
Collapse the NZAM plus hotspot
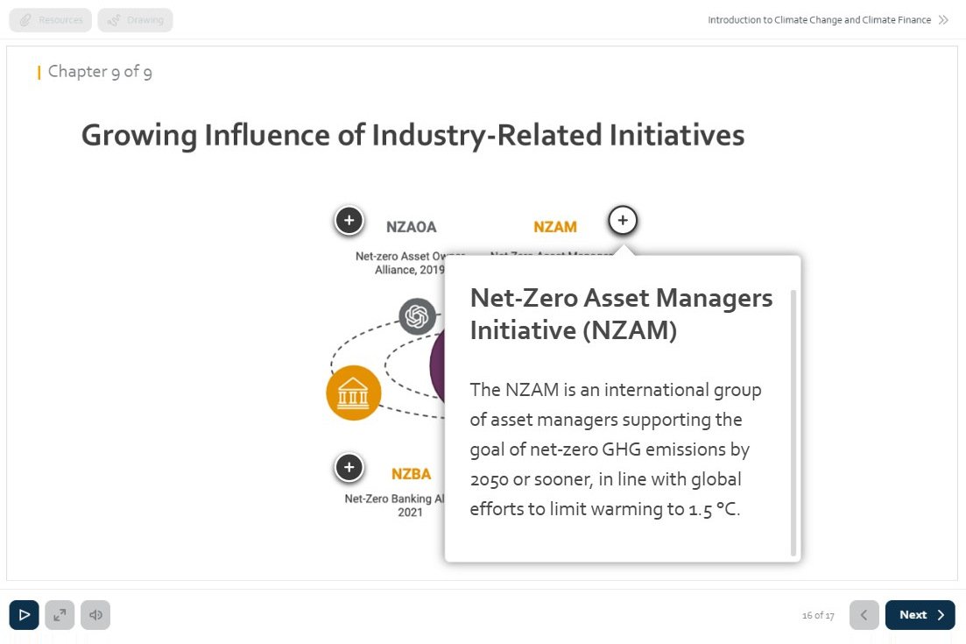tap(623, 220)
